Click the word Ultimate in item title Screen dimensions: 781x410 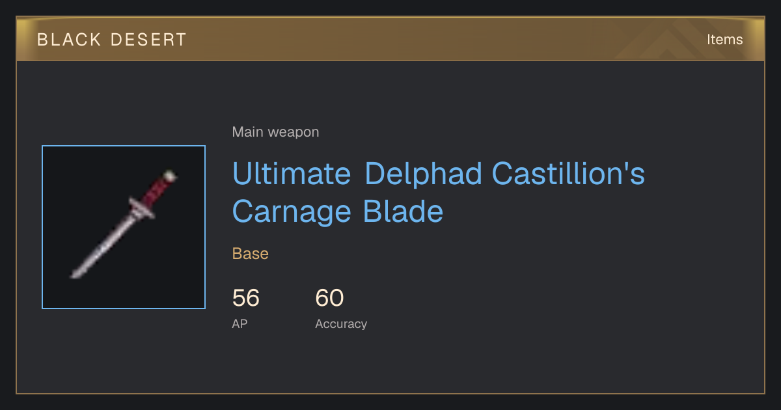[x=292, y=174]
